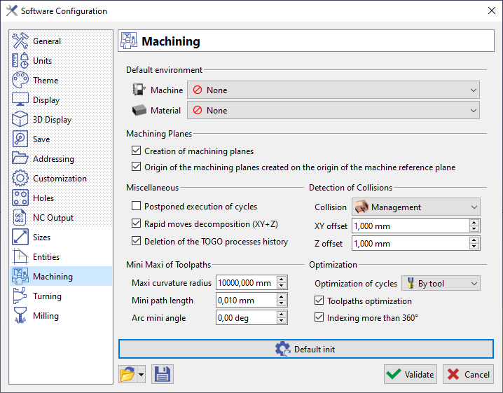Select the 3D Display cube icon
The image size is (503, 393).
pos(20,120)
